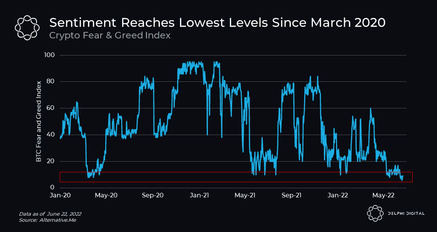Image resolution: width=437 pixels, height=232 pixels.
Task: Click the Jan-22 x-axis label
Action: point(338,195)
